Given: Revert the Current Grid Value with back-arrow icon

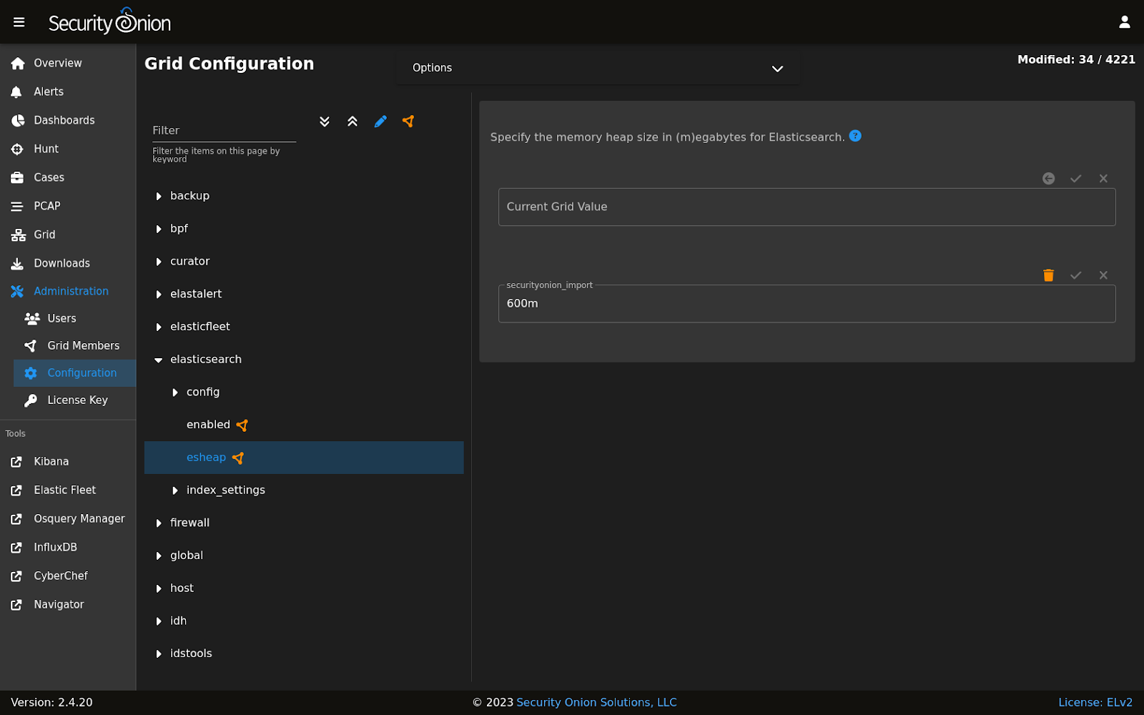Looking at the screenshot, I should click(1048, 179).
